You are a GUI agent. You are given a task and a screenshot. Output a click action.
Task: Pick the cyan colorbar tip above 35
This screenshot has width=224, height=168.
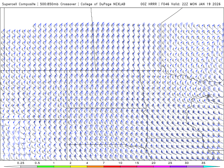coord(211,167)
